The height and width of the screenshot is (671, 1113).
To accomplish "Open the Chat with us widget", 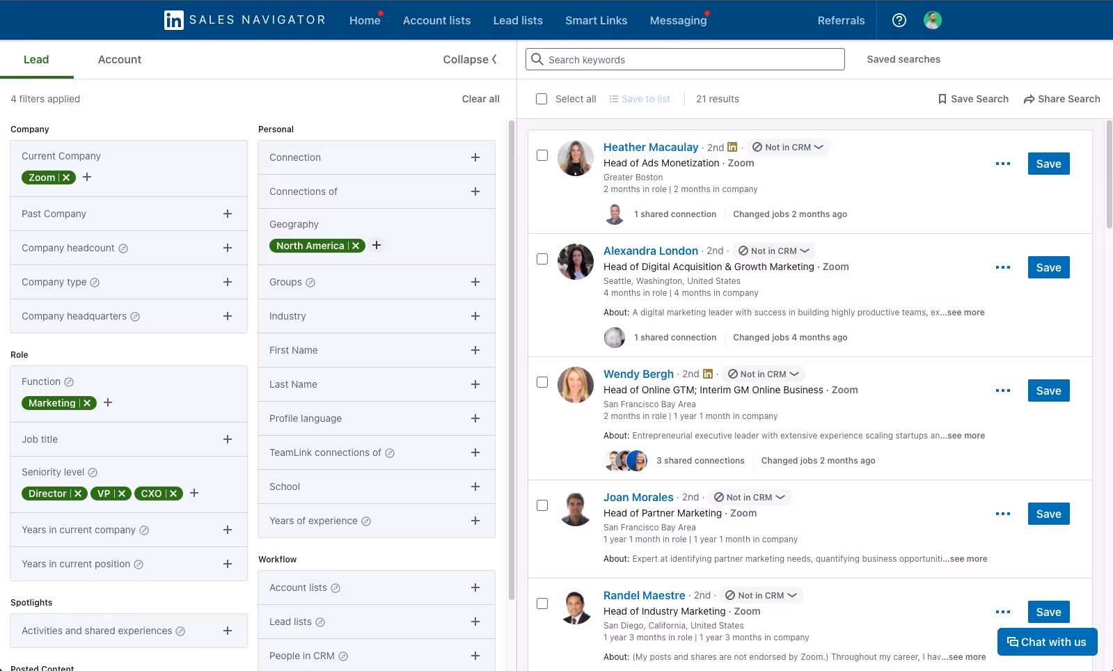I will pyautogui.click(x=1048, y=642).
